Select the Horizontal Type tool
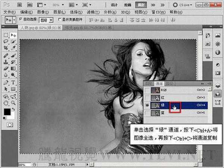Viewport: 224px width, 168px height. point(13,82)
